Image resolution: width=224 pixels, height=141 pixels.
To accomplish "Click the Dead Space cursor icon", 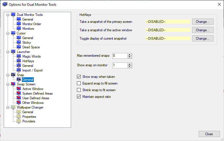I will [x=19, y=47].
